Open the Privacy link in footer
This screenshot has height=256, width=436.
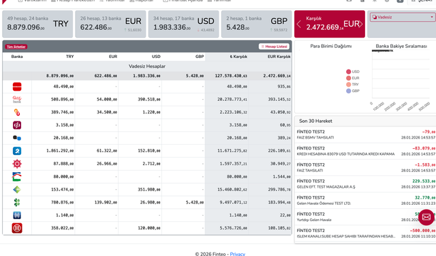[x=238, y=254]
